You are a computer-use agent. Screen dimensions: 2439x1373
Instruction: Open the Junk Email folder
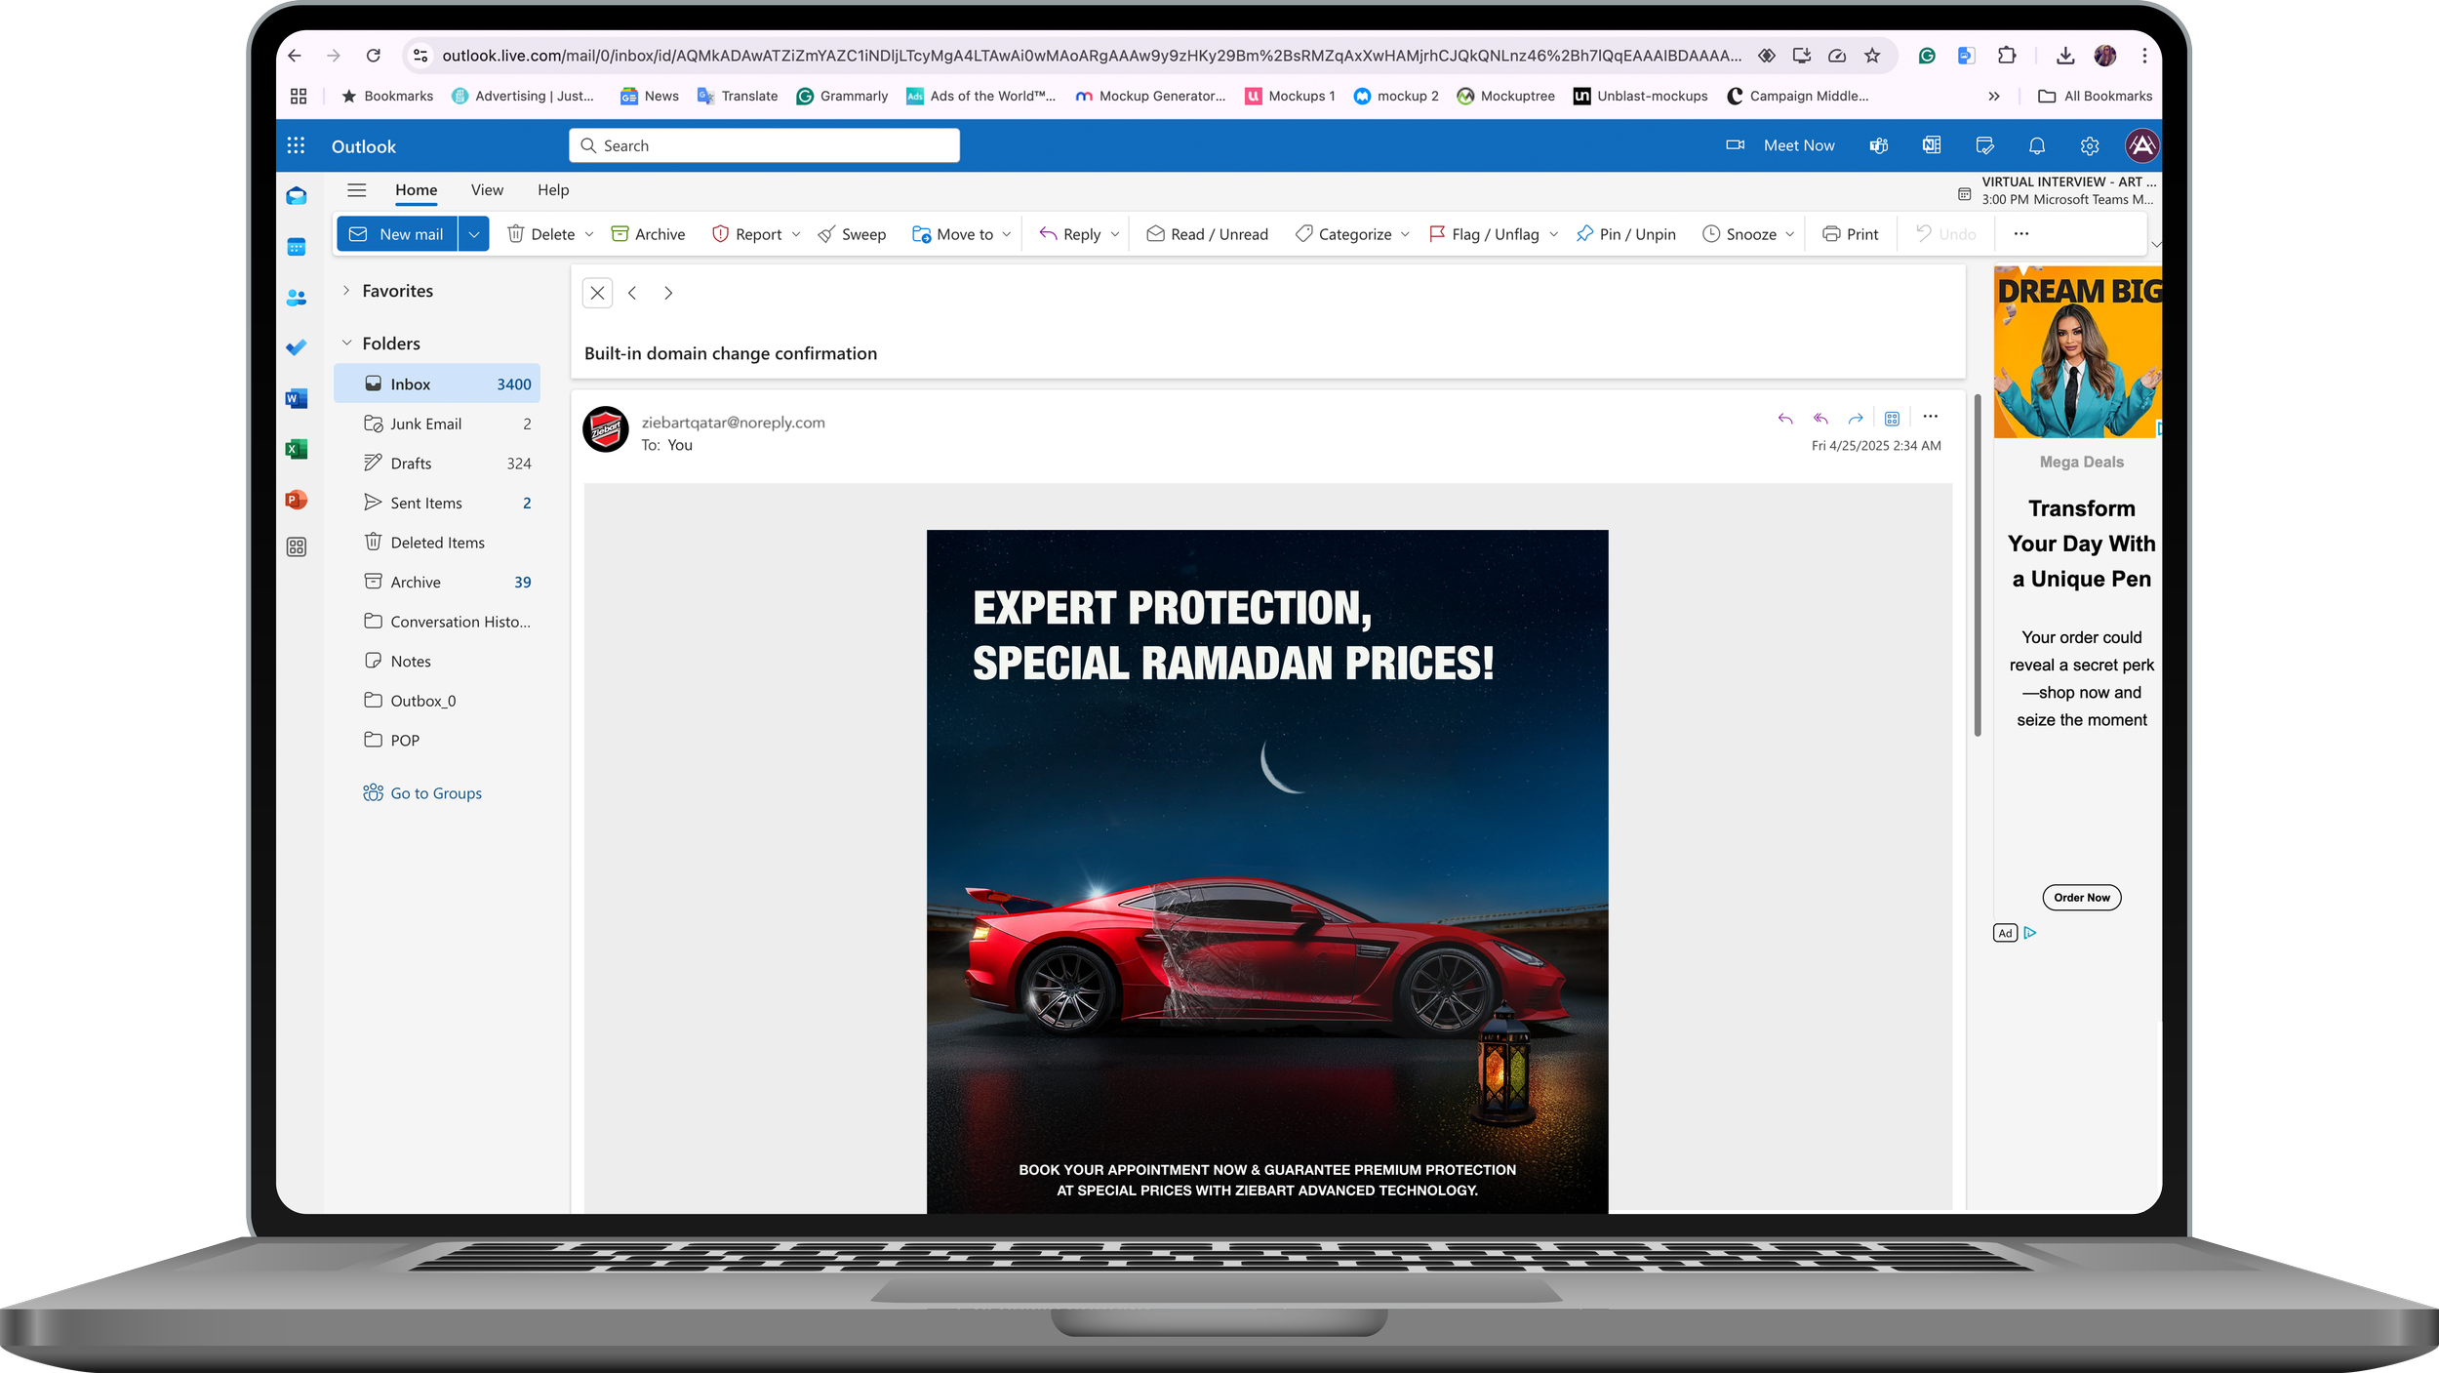437,424
